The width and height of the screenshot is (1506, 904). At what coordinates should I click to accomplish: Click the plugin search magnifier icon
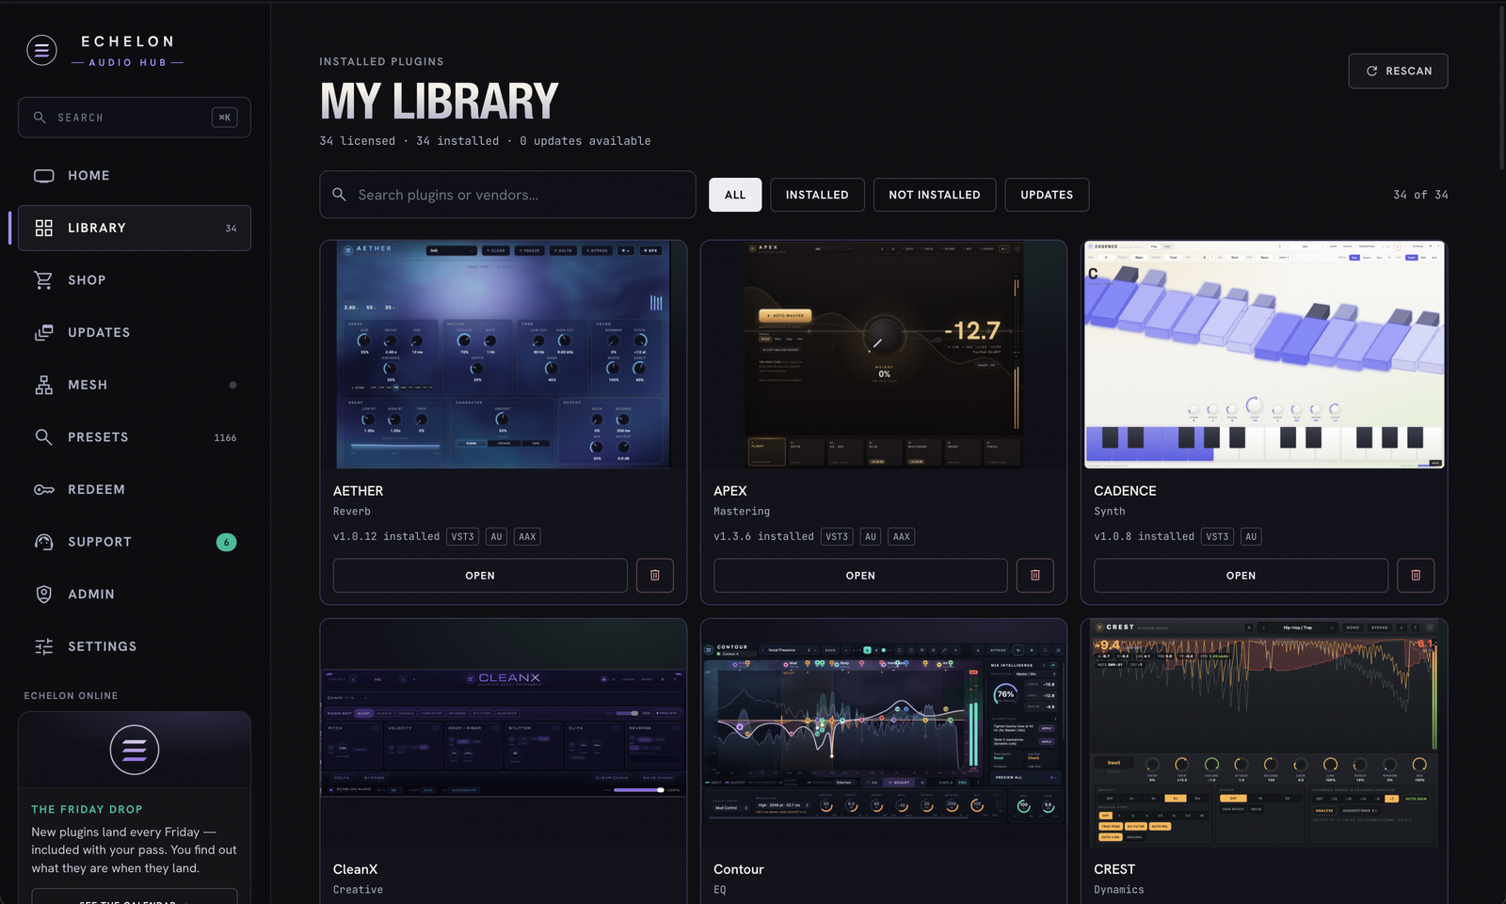[339, 195]
